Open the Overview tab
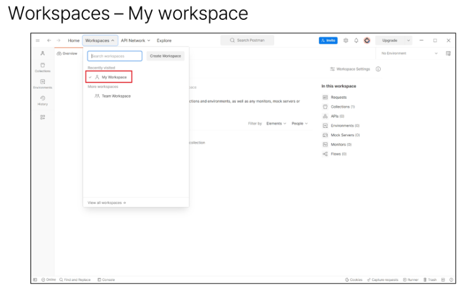The image size is (462, 289). tap(67, 53)
